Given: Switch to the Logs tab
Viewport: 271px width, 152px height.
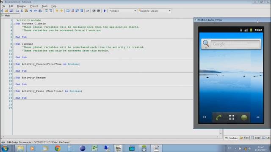Looking at the screenshot, I should tap(255, 138).
